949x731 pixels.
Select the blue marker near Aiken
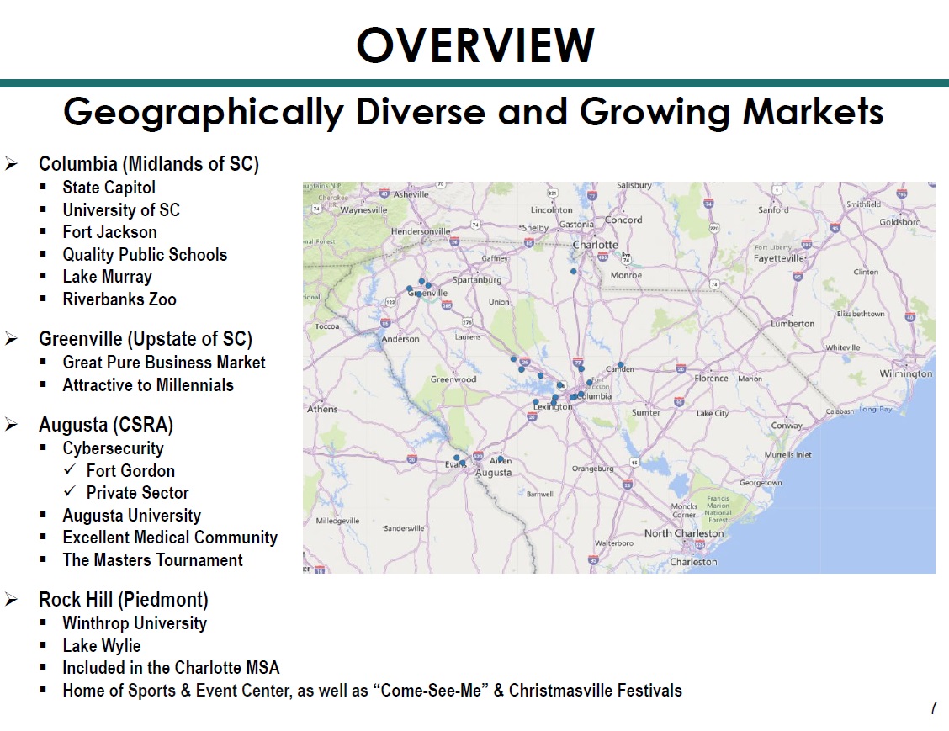pyautogui.click(x=500, y=459)
